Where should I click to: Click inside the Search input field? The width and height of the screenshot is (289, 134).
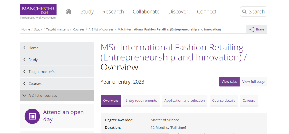pyautogui.click(x=256, y=12)
